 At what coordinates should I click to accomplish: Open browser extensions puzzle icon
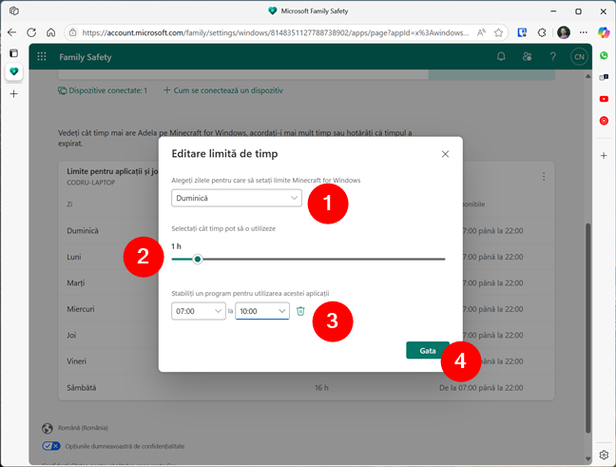click(542, 32)
